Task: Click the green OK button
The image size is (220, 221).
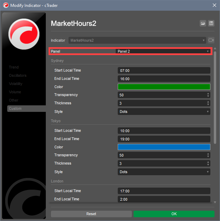Action: 174,214
